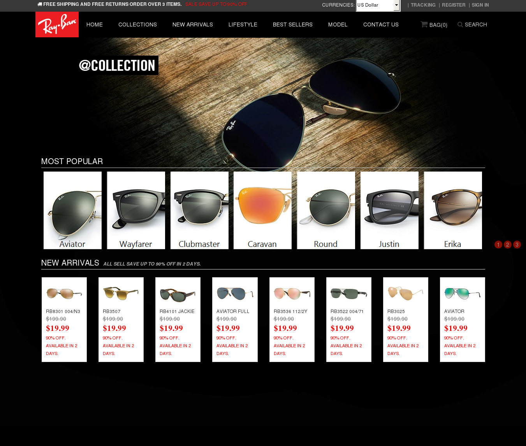The height and width of the screenshot is (446, 526).
Task: Select the Clubmaster category thumbnail
Action: 199,210
